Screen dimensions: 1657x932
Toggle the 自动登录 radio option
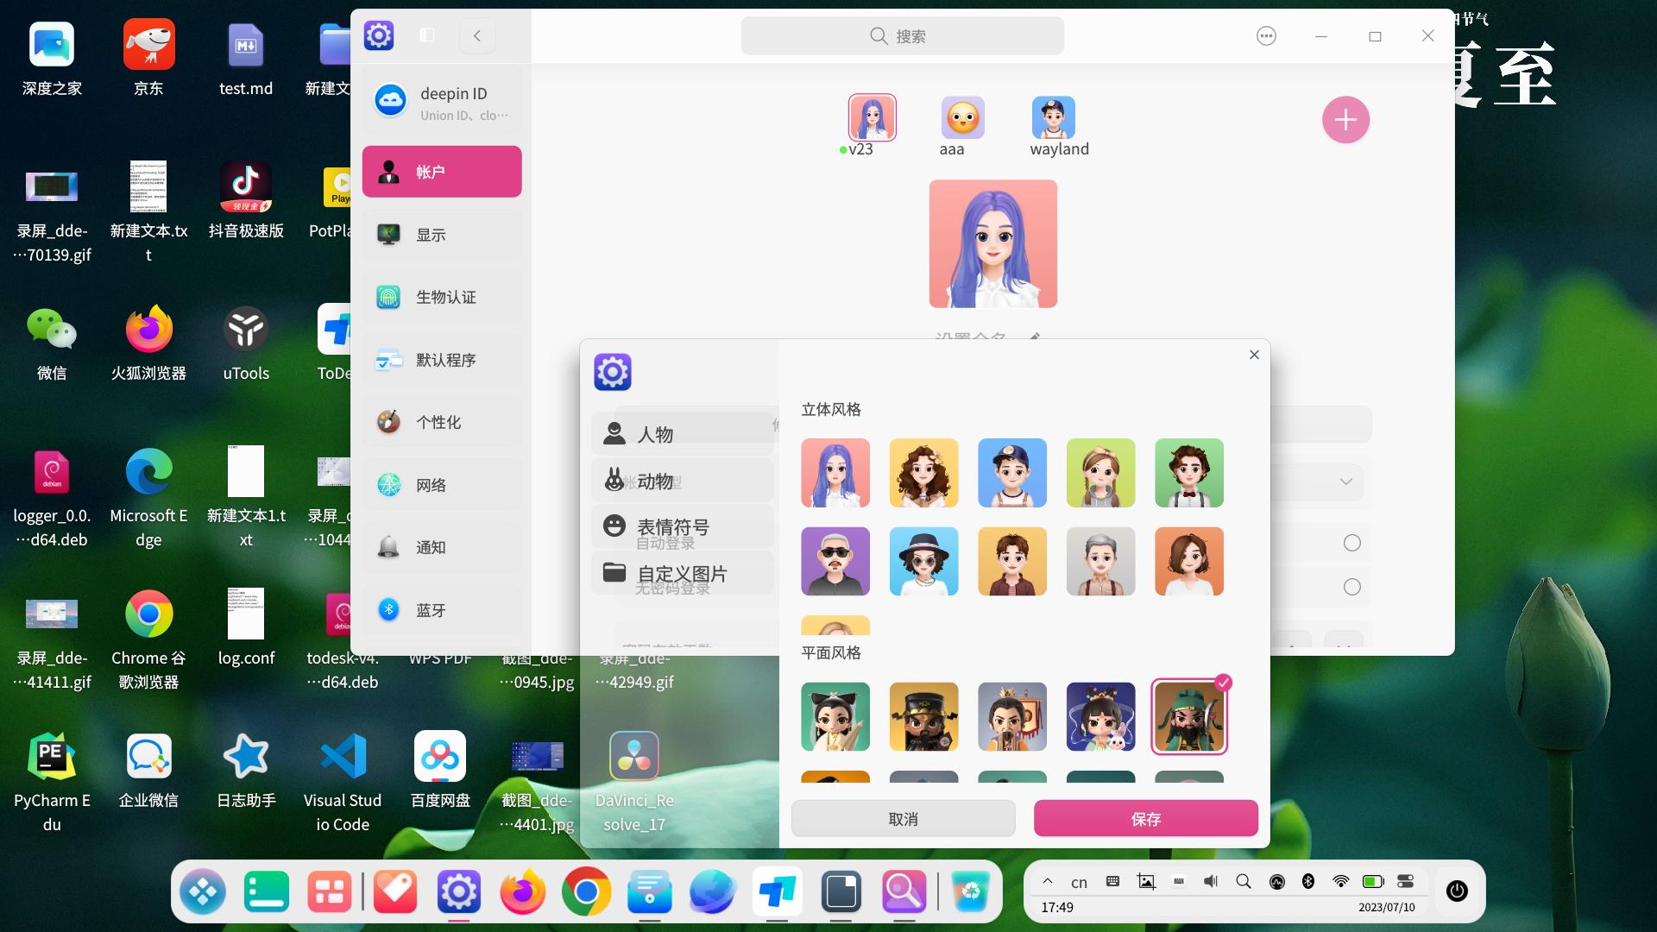click(x=1352, y=543)
